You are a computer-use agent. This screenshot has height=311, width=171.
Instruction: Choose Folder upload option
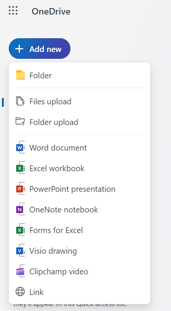pos(80,122)
